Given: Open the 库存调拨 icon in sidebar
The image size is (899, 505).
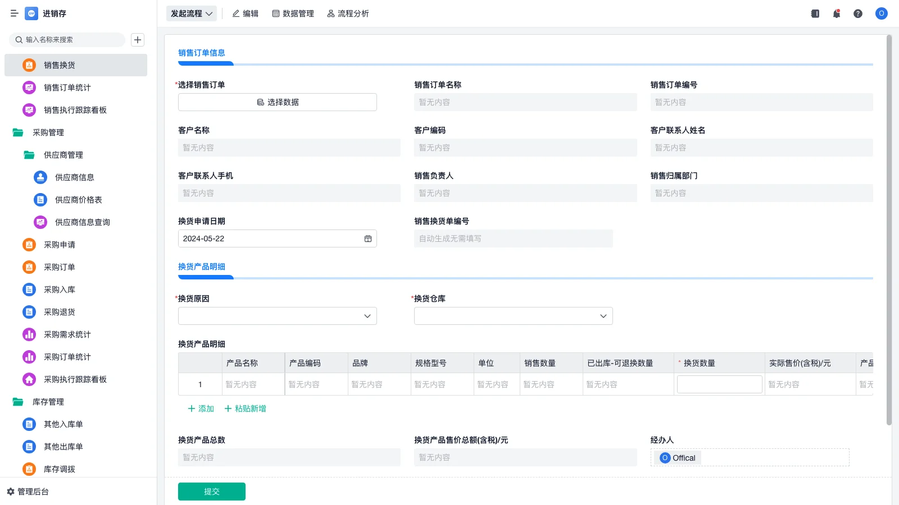Looking at the screenshot, I should [29, 469].
